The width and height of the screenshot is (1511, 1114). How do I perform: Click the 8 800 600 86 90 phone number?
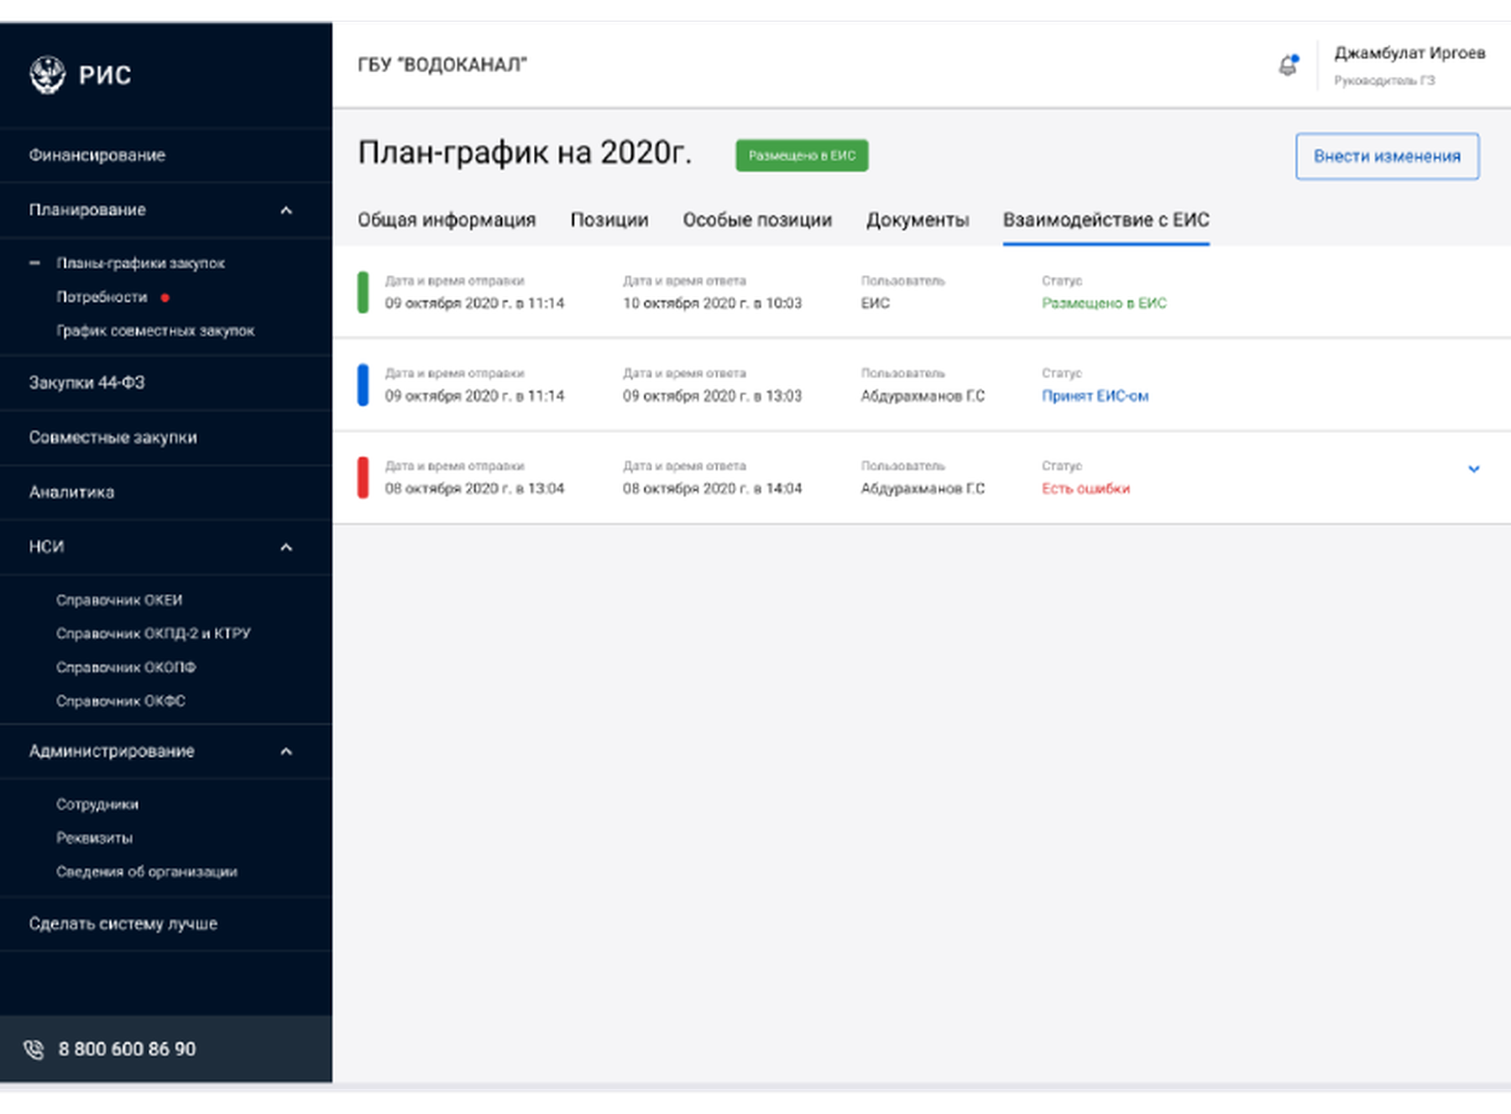click(127, 1049)
